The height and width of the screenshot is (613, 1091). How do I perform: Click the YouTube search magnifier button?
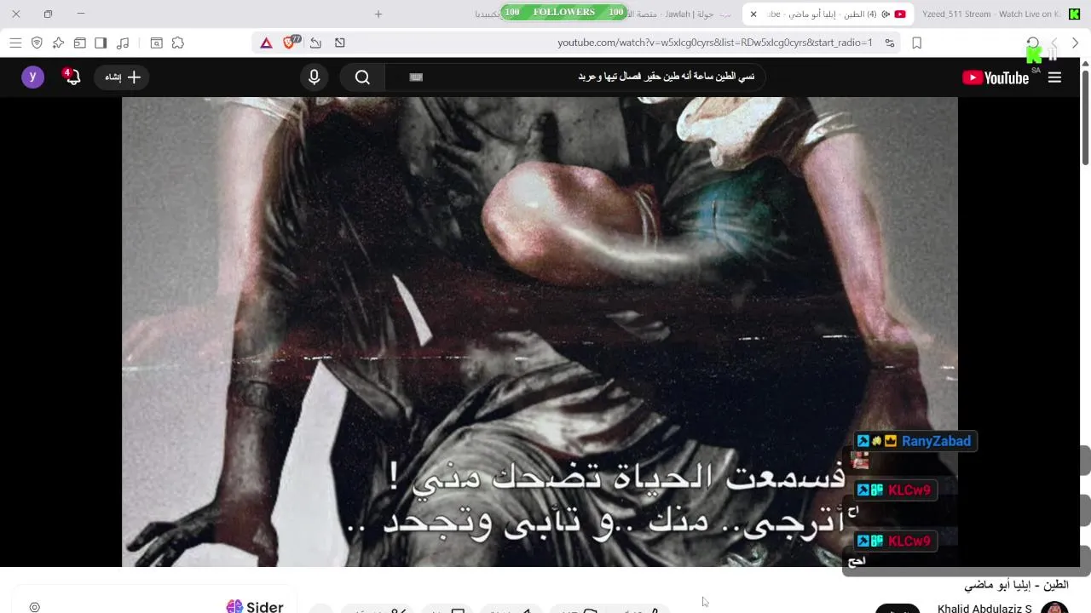(363, 77)
